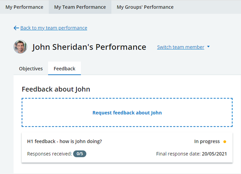Click the John Sheridan's Performance heading

coord(89,47)
